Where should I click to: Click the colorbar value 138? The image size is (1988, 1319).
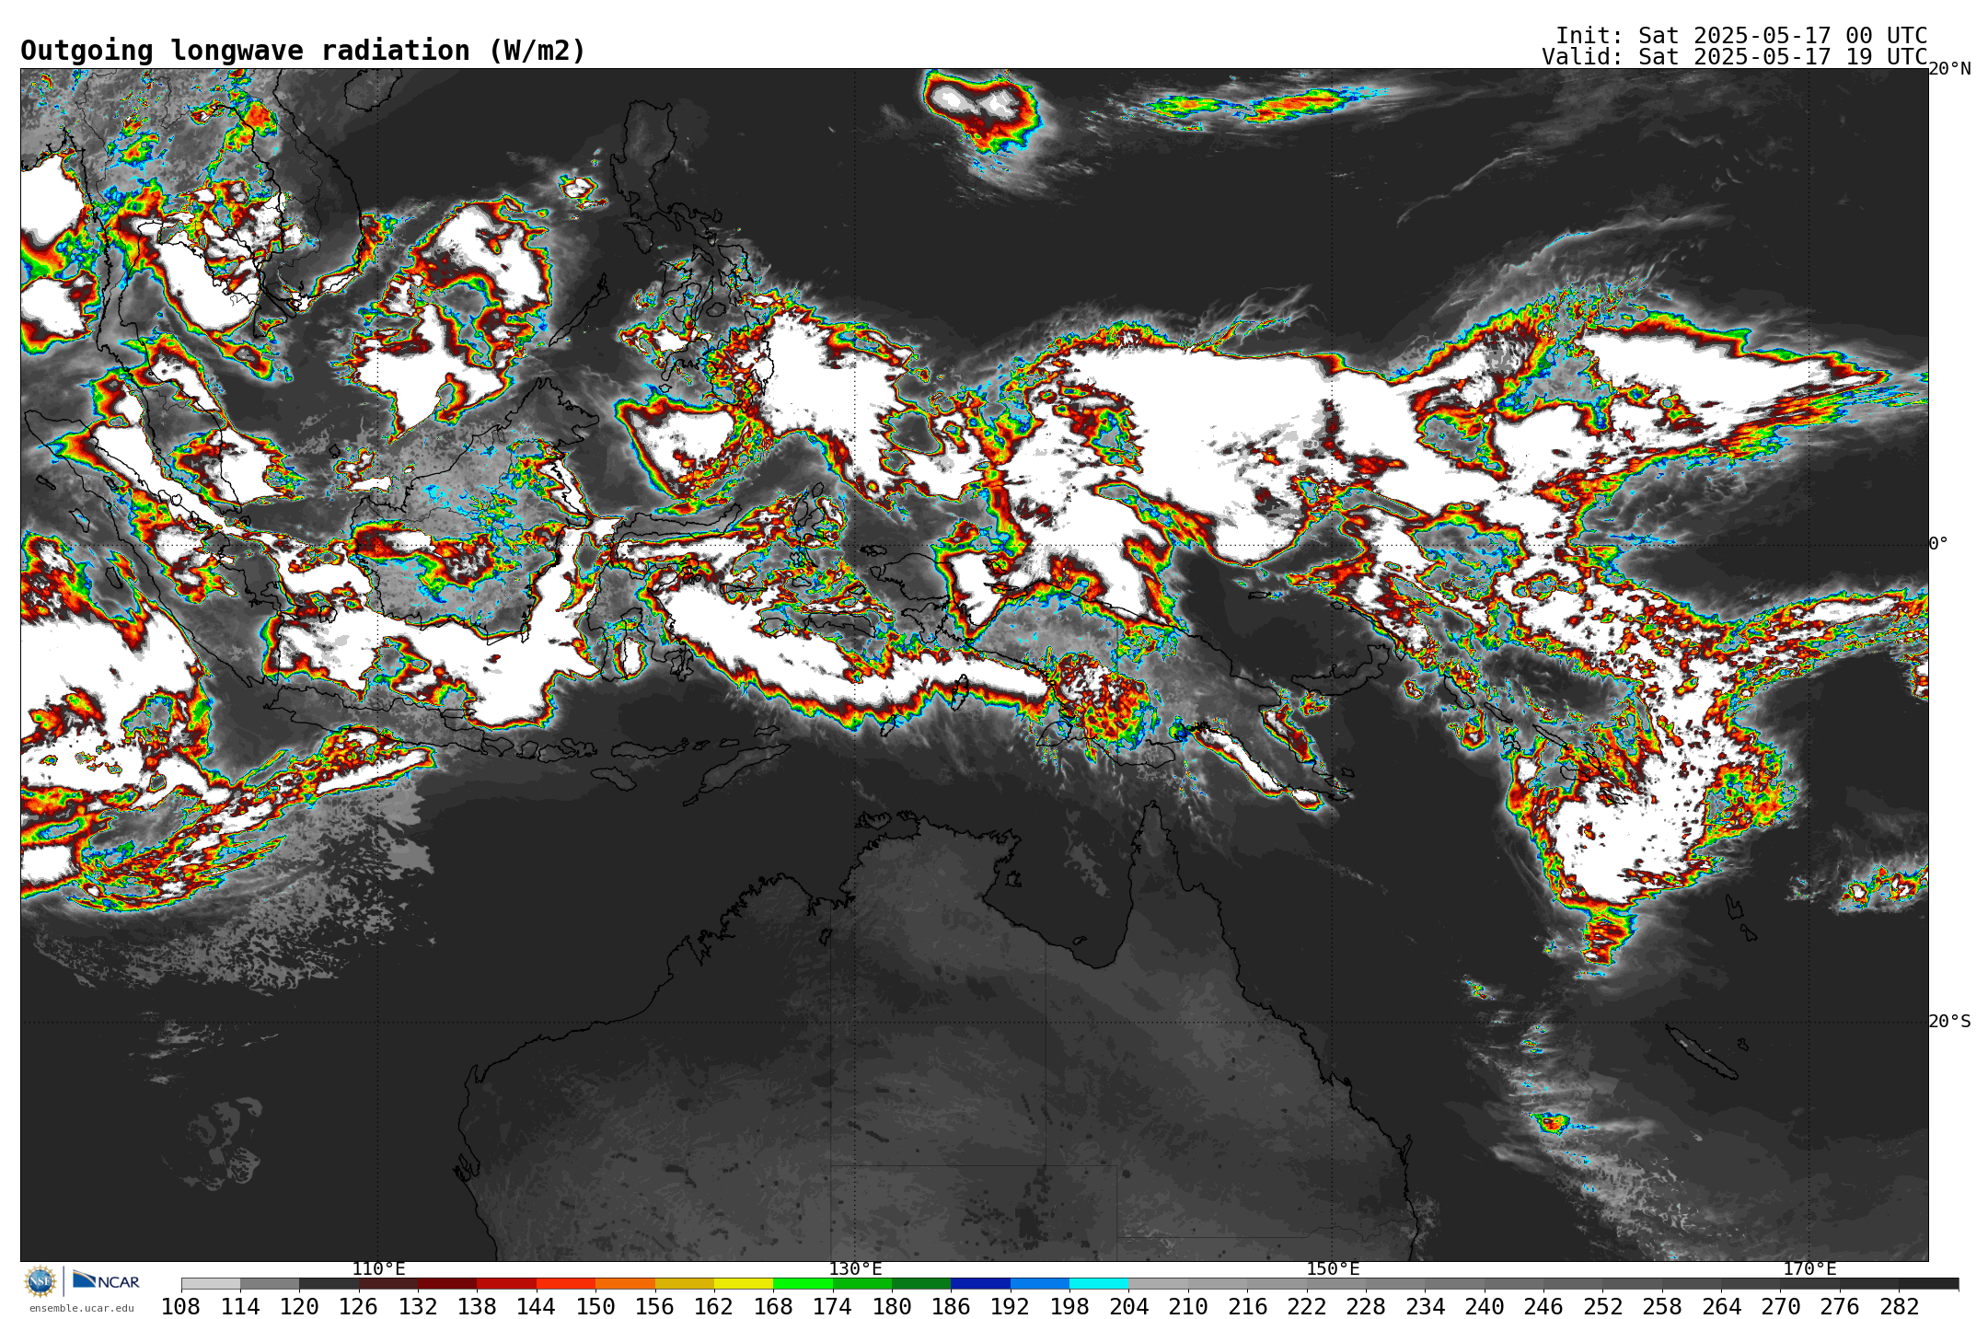tap(477, 1307)
